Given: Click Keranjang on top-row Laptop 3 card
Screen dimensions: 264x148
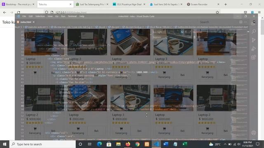Looking at the screenshot, I should pos(164,75).
